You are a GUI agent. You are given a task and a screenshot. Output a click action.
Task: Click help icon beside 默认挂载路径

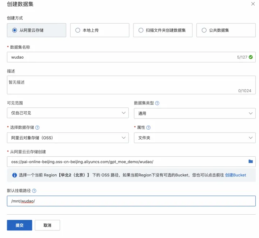point(34,191)
